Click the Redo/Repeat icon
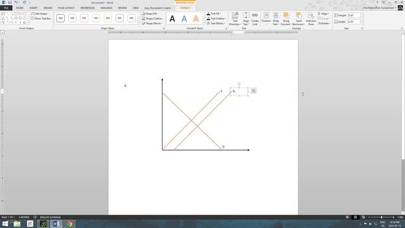The image size is (405, 228). [24, 3]
